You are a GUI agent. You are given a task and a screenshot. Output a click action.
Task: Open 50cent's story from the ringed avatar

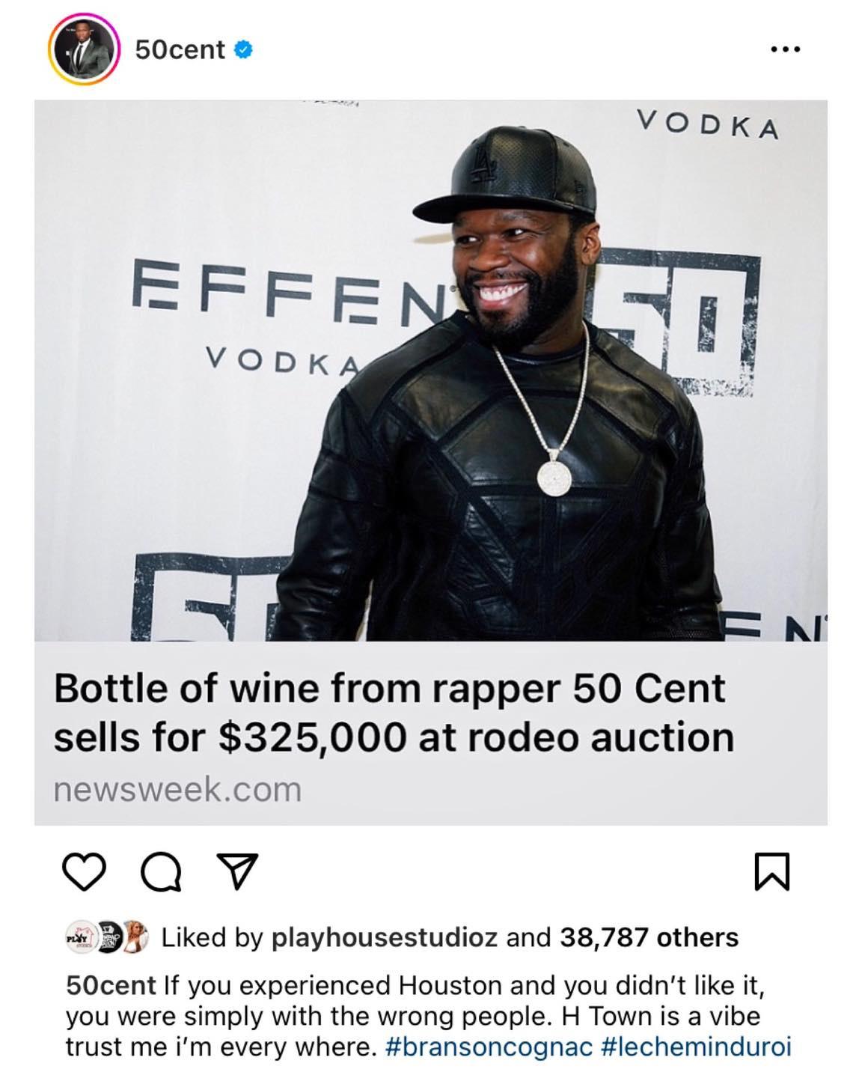coord(85,51)
